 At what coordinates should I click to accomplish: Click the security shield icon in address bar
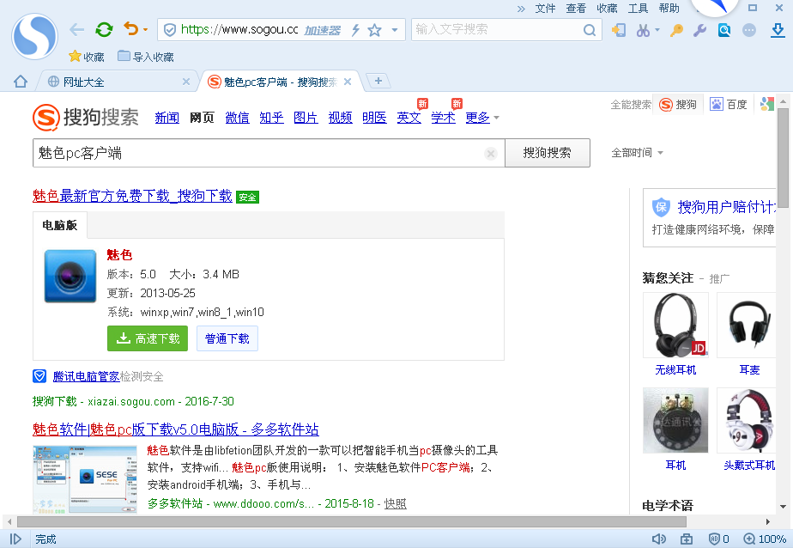[170, 30]
